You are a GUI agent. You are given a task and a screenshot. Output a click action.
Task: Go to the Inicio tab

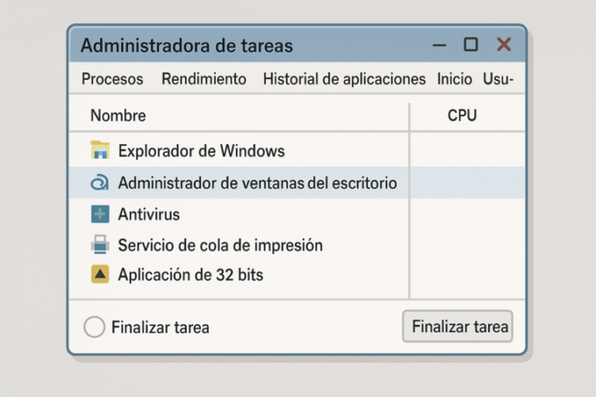(x=454, y=79)
